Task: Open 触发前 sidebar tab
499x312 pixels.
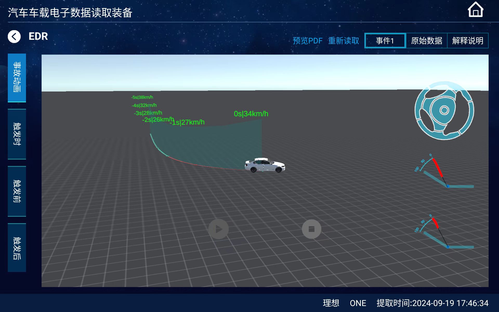Action: click(17, 191)
